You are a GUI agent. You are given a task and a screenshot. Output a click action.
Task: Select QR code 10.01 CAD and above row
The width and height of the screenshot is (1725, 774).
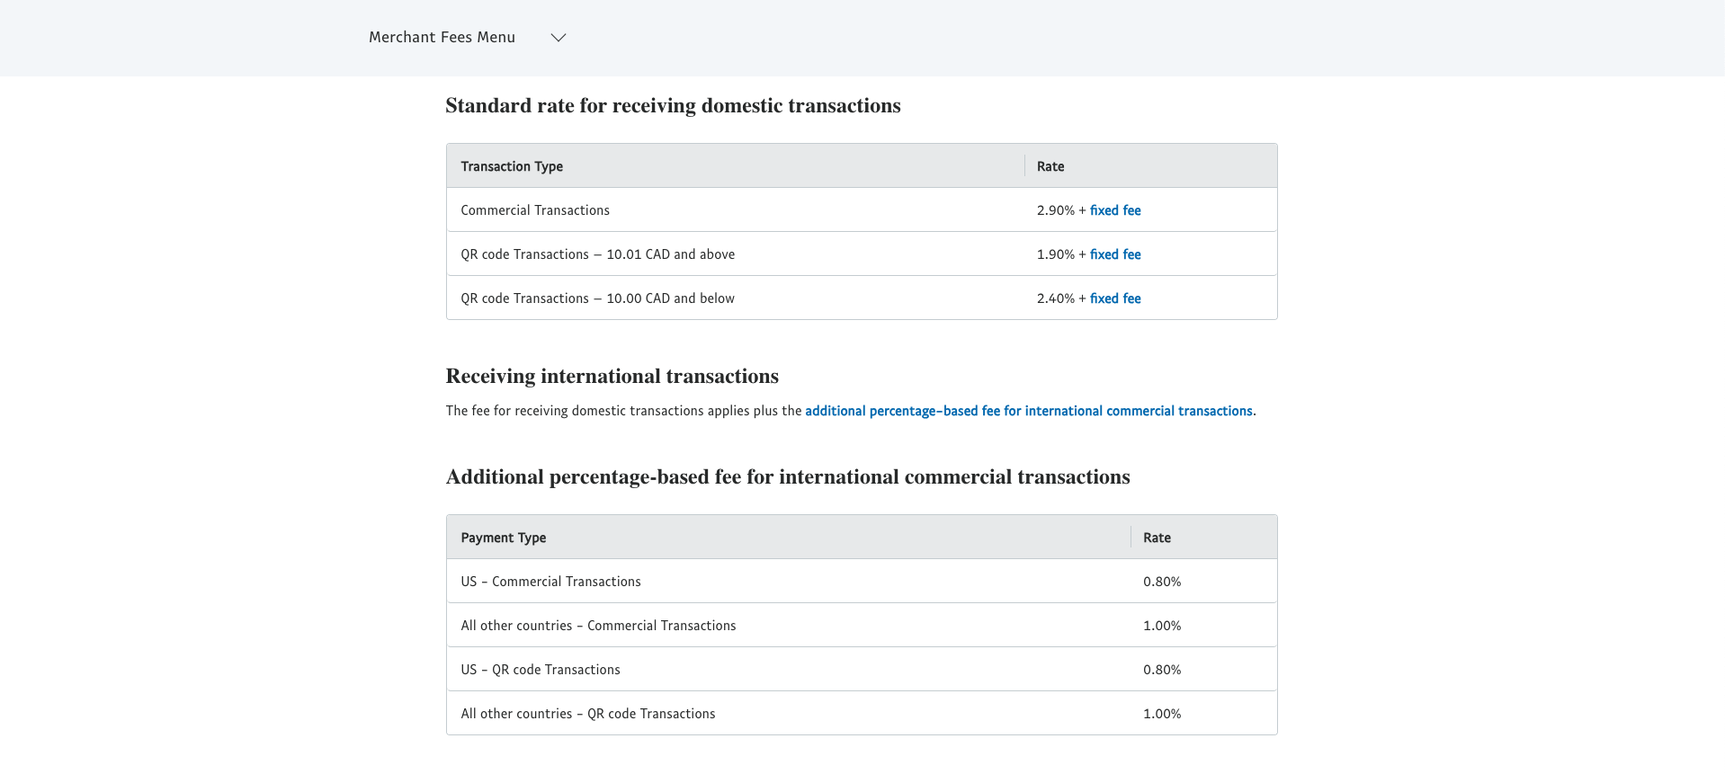pyautogui.click(x=597, y=254)
